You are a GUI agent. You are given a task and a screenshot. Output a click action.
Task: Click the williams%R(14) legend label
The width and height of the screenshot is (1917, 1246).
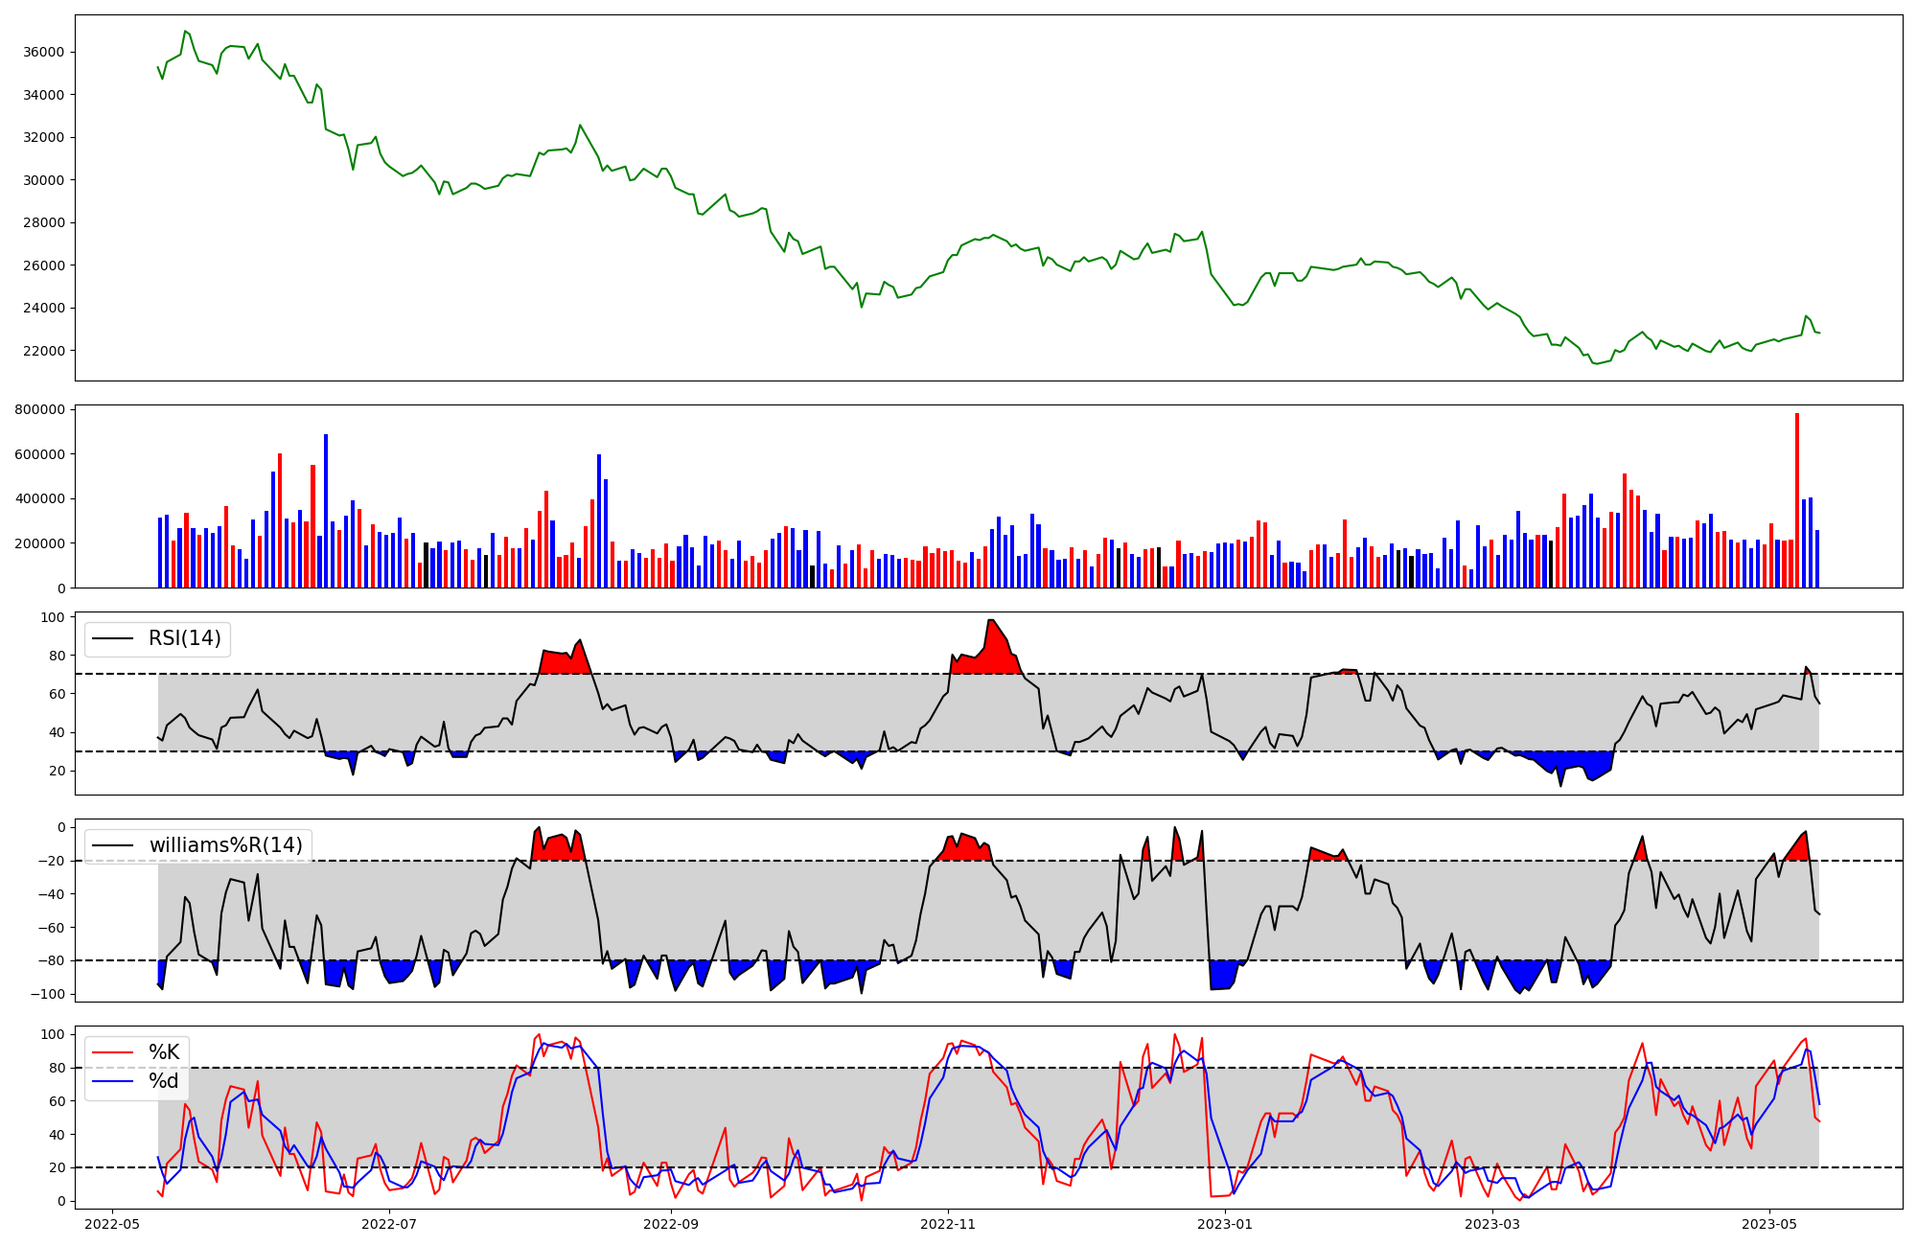(x=225, y=845)
